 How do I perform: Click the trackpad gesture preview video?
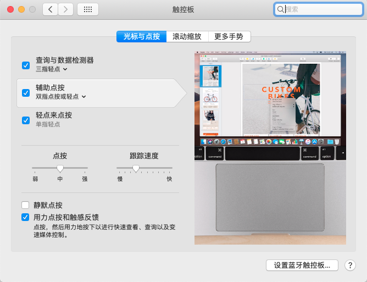(x=270, y=148)
